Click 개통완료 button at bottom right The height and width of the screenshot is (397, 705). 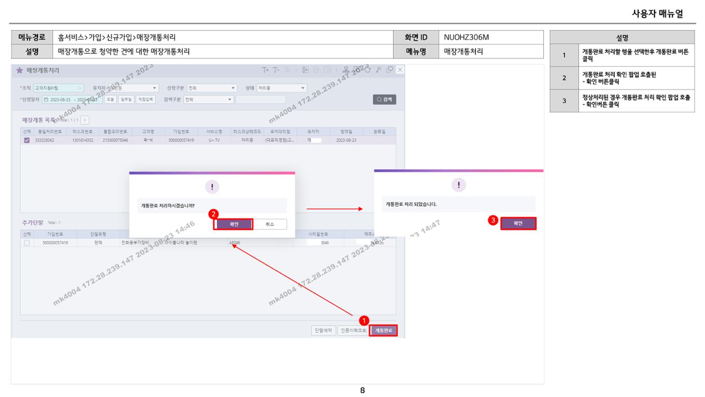(384, 330)
